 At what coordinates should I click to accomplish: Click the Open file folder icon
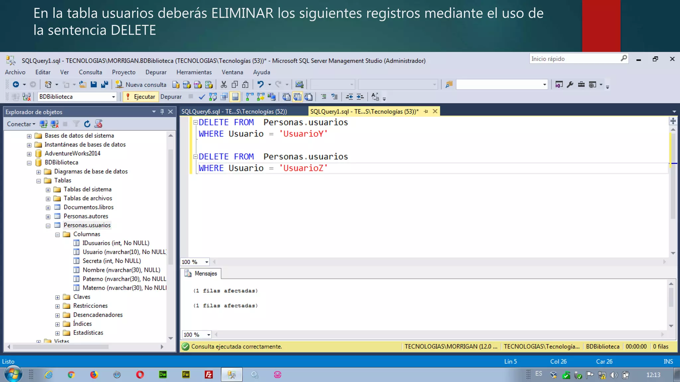(x=83, y=85)
